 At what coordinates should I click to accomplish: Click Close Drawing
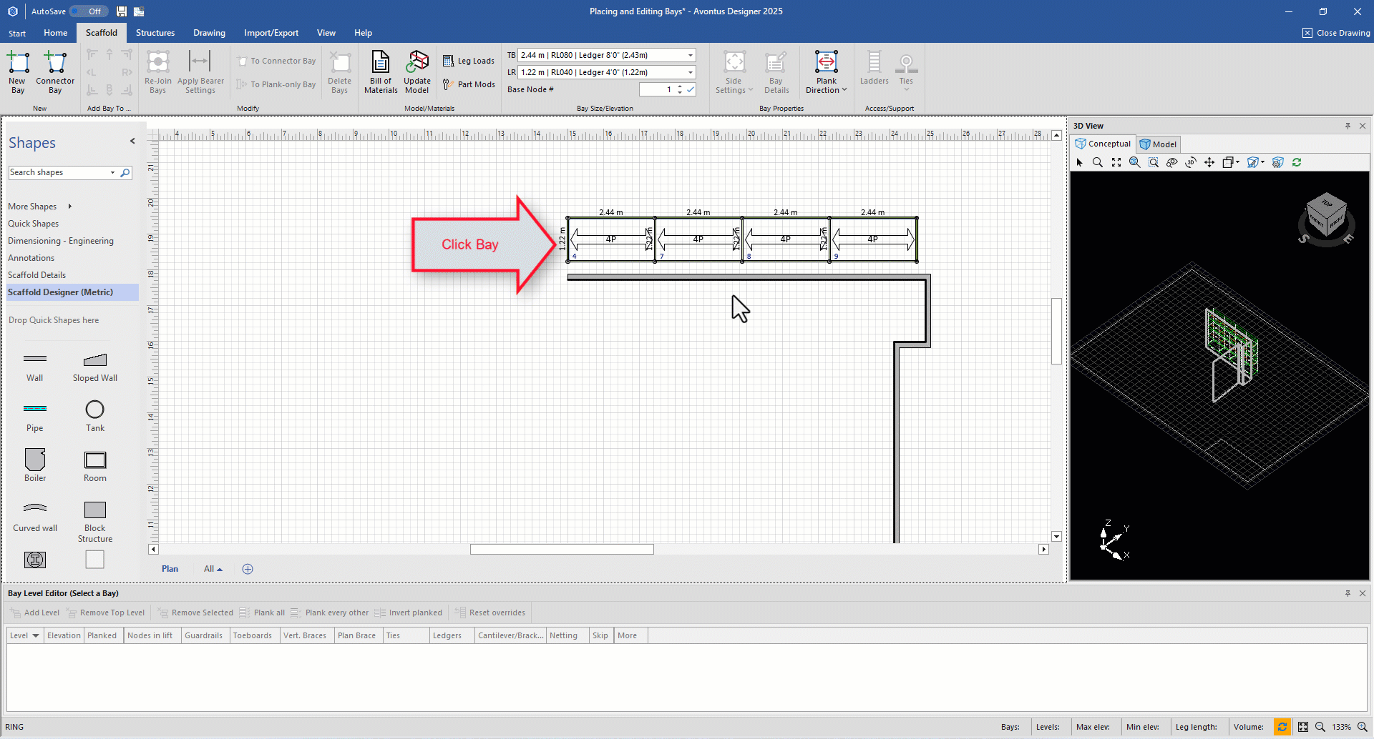coord(1336,33)
